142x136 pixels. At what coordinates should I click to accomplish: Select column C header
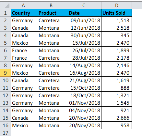pyautogui.click(x=84, y=6)
